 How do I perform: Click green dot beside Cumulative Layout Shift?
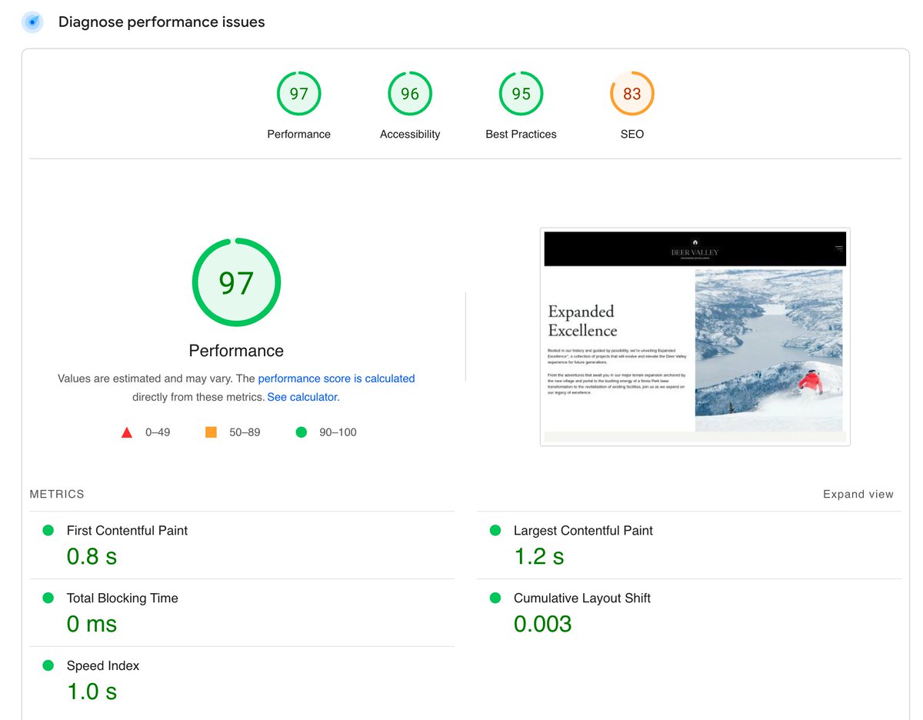pos(495,598)
